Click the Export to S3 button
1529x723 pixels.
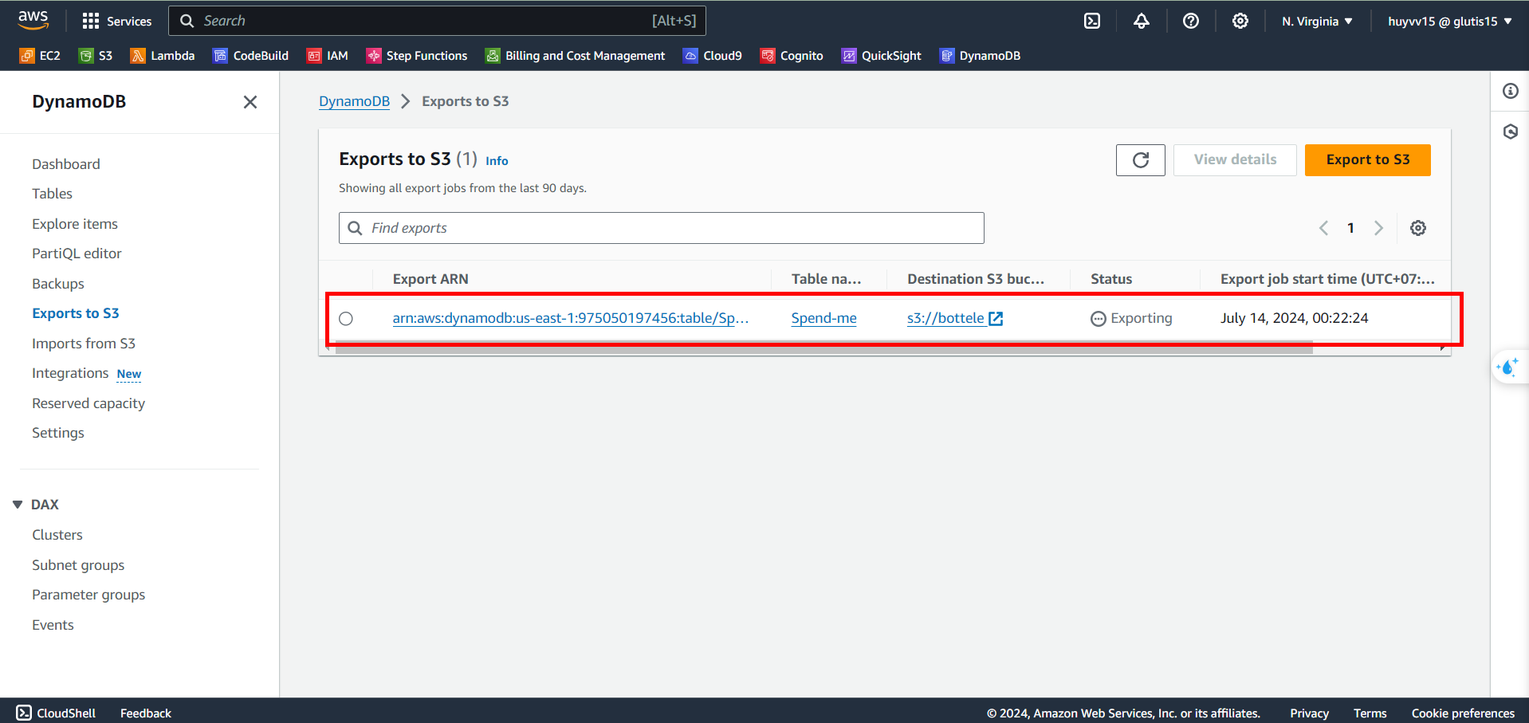[1368, 159]
